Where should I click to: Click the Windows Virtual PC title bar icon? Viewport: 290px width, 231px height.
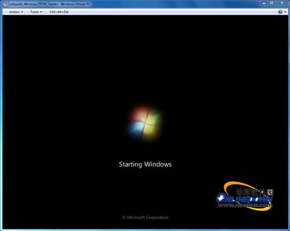click(4, 4)
